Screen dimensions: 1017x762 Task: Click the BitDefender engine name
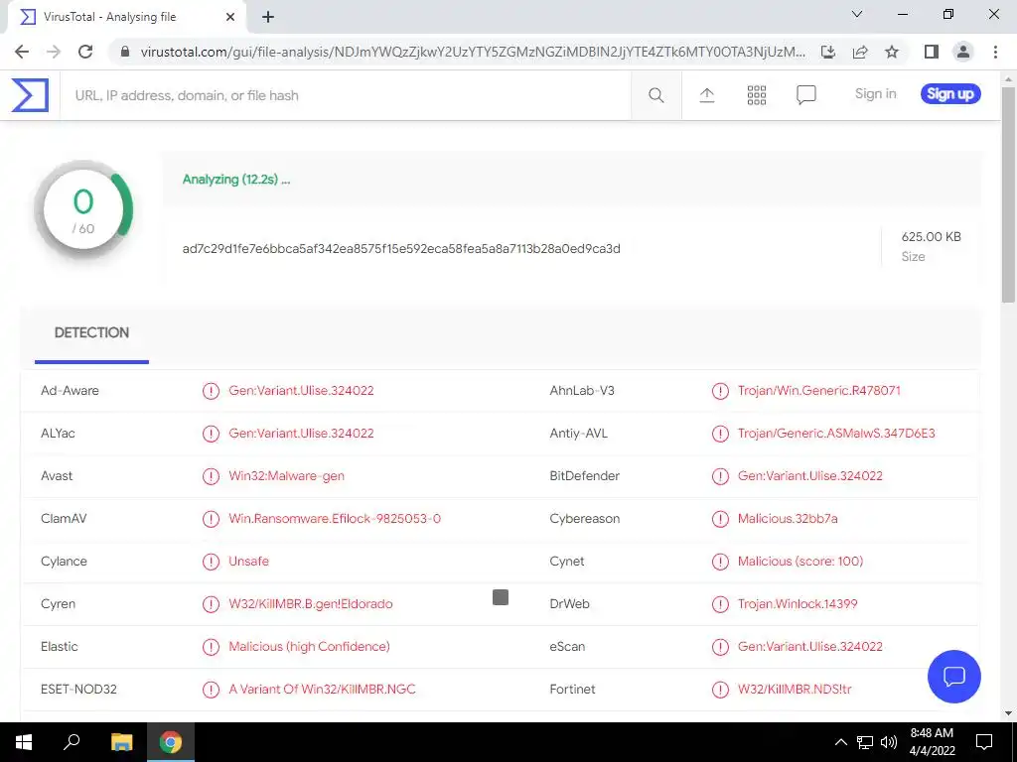pos(584,476)
